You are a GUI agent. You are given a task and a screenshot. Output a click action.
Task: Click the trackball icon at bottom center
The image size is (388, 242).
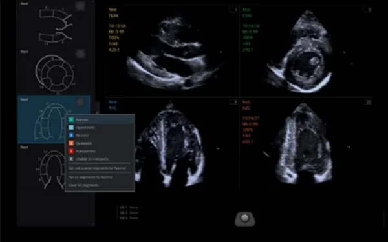(x=244, y=219)
